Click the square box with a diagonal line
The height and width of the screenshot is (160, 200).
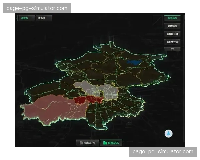tap(158, 20)
